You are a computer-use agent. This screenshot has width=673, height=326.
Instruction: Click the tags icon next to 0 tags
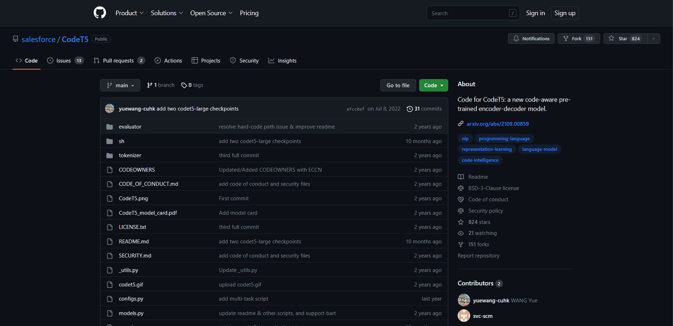(x=184, y=85)
